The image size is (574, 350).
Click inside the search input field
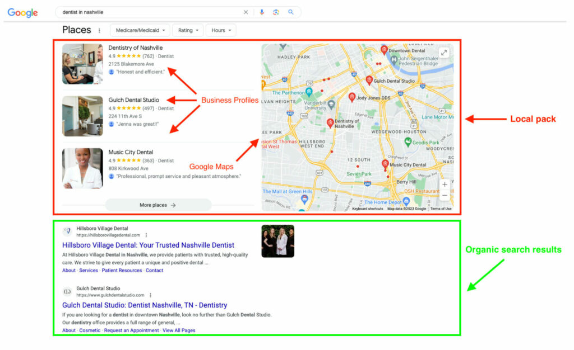[x=140, y=12]
